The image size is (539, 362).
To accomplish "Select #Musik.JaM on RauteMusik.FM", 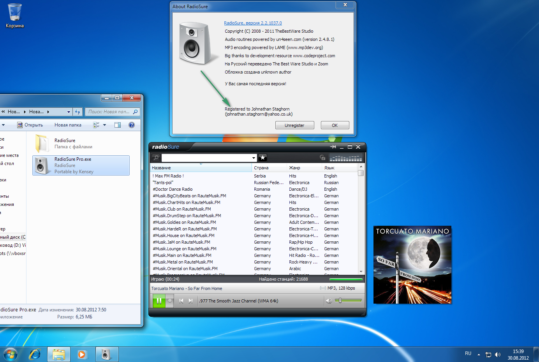I will 254,242.
